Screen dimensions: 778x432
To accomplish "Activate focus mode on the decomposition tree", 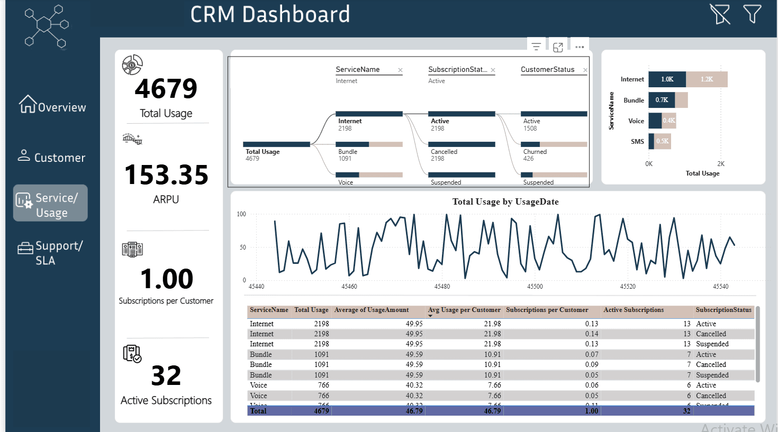I will click(x=558, y=47).
